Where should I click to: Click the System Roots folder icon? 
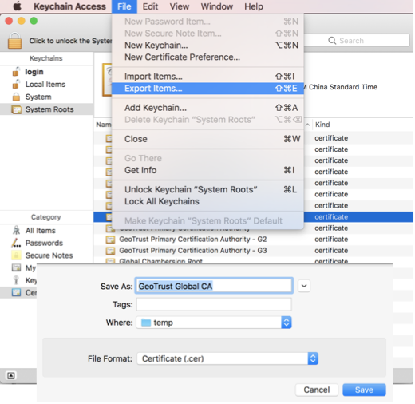16,109
